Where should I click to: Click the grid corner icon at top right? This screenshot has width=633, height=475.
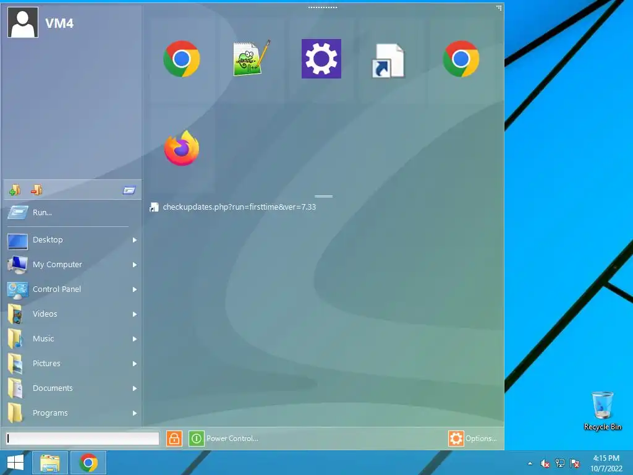pos(499,7)
